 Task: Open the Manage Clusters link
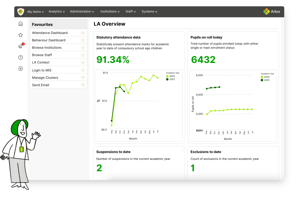point(45,78)
